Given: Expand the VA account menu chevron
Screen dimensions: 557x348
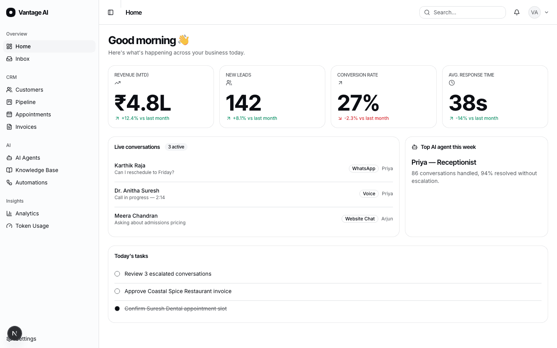Looking at the screenshot, I should tap(547, 12).
